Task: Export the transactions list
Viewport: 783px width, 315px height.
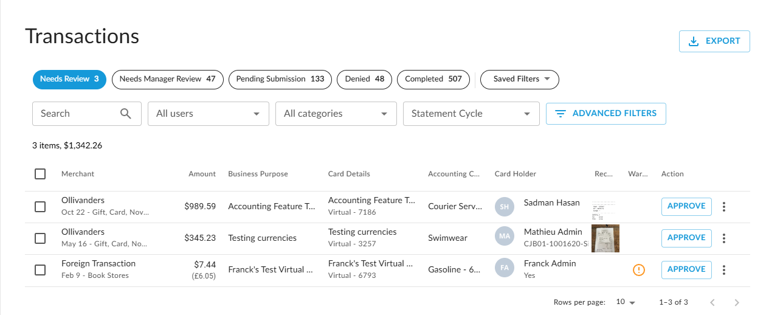Action: [x=714, y=41]
